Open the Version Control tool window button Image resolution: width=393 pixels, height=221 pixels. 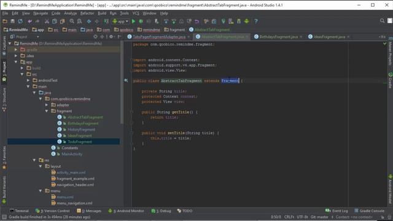(53, 211)
